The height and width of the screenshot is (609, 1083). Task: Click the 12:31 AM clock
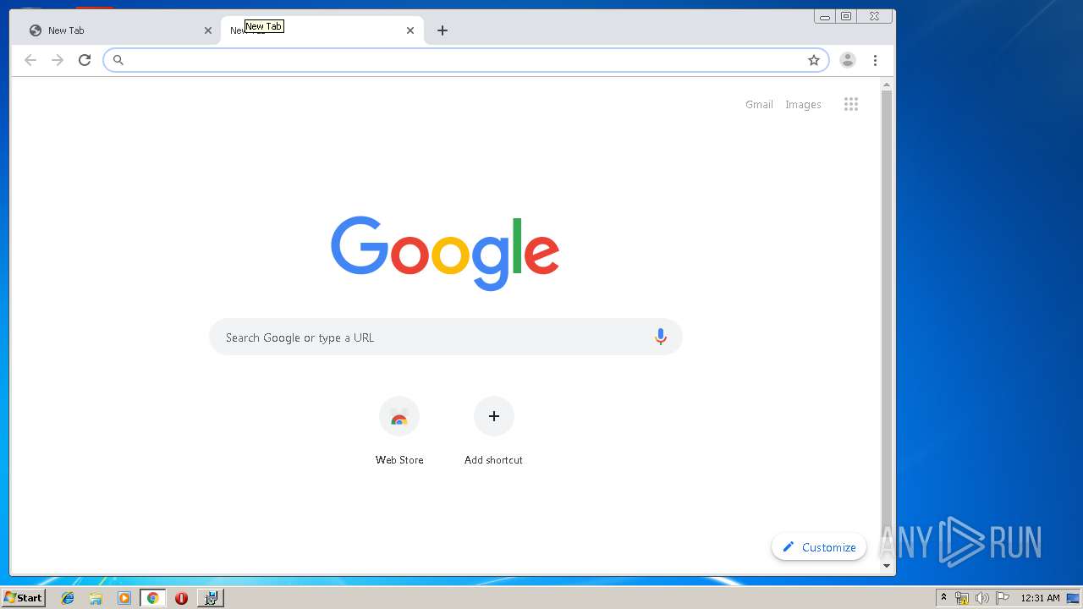click(1040, 598)
